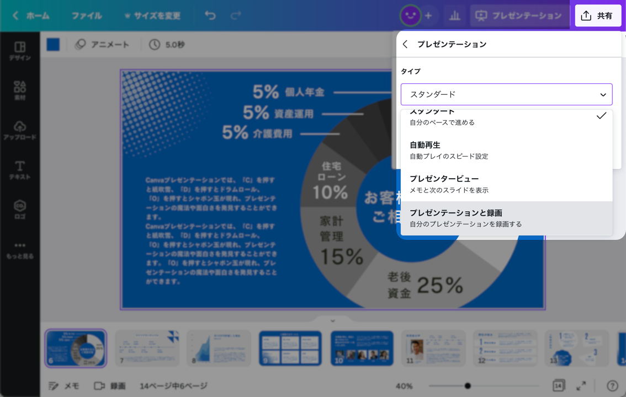Click the 家計管理 15% chart segment

[x=341, y=241]
